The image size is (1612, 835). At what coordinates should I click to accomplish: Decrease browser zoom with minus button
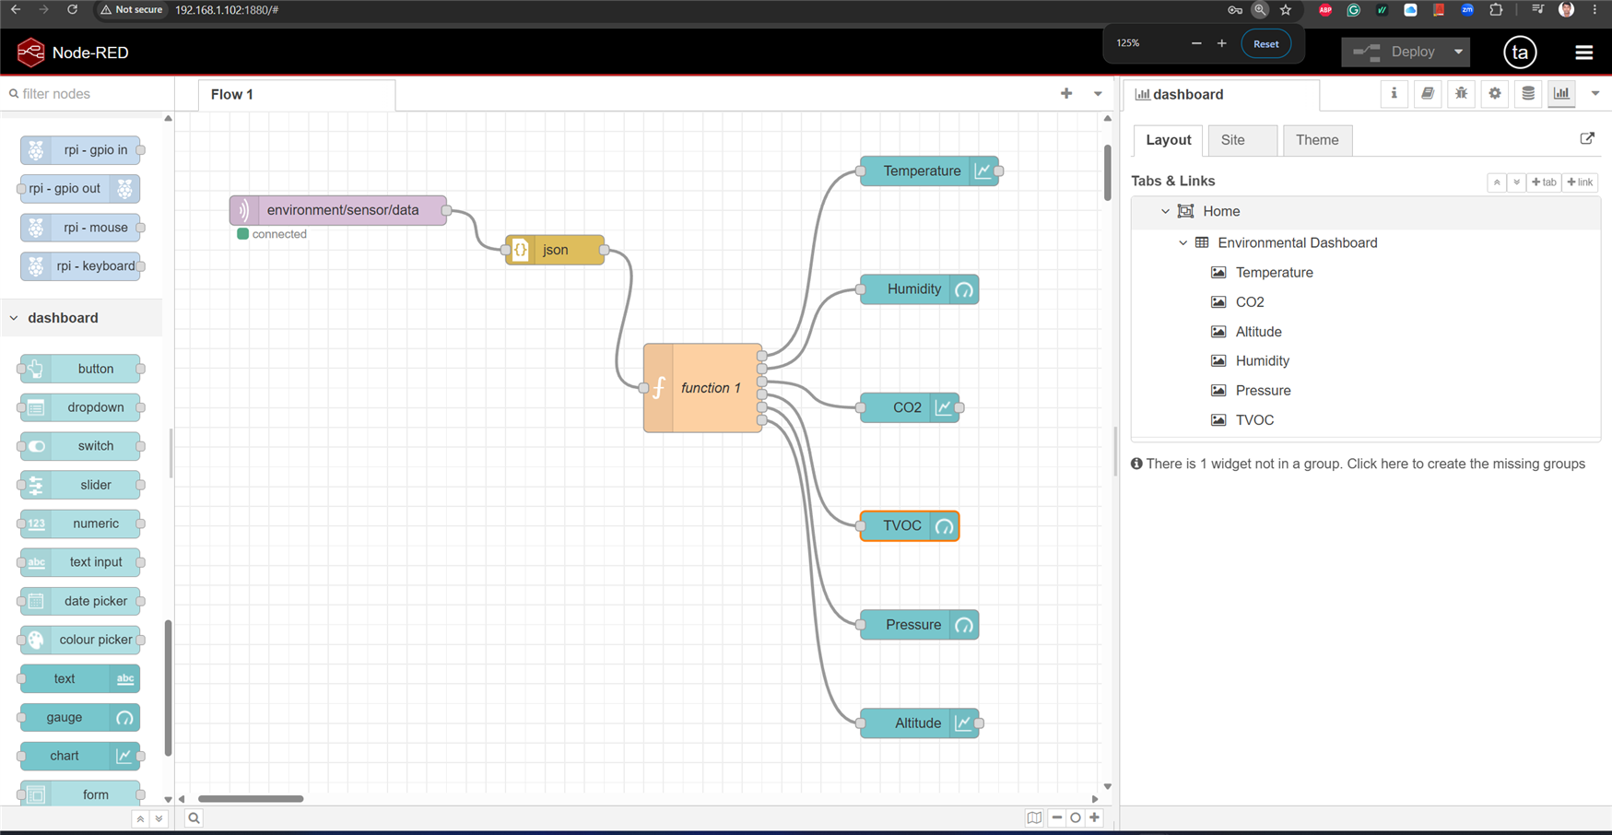tap(1196, 43)
